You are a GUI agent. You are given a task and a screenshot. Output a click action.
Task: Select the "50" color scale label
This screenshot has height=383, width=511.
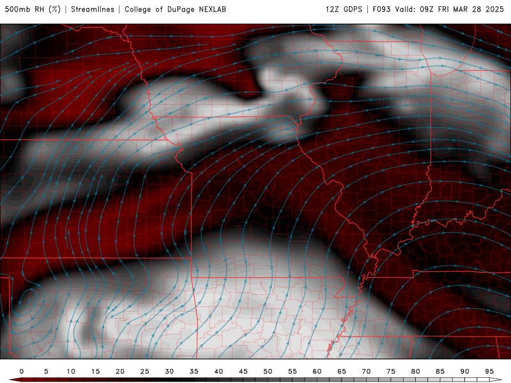(268, 372)
